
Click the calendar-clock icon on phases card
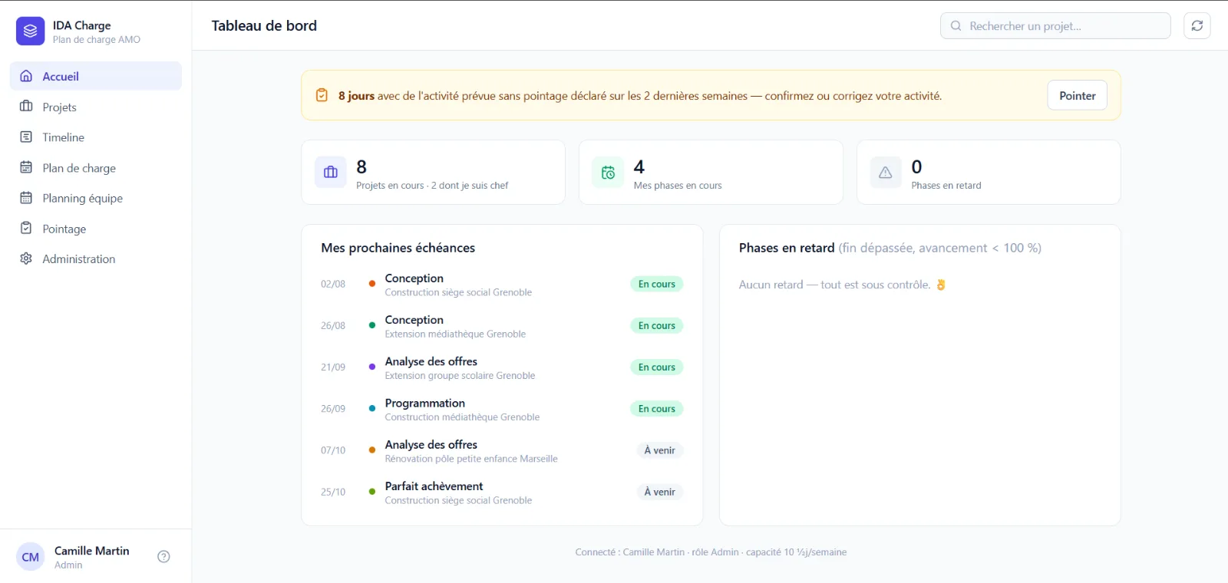click(608, 173)
